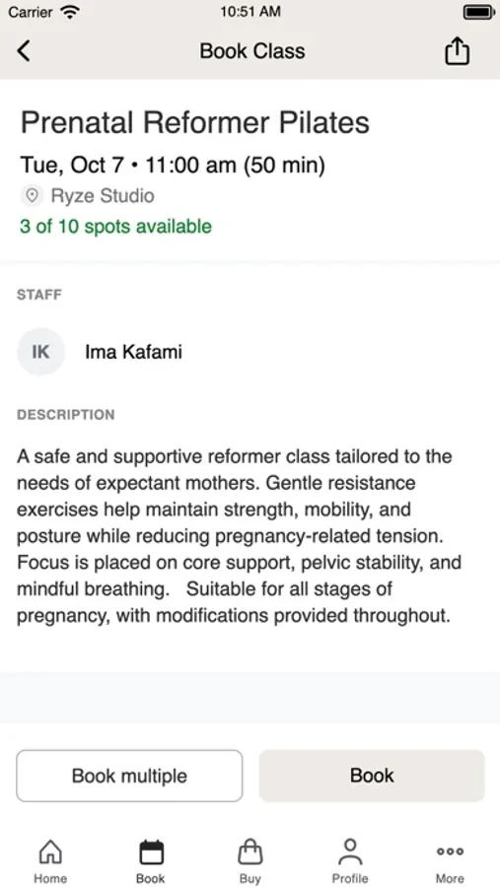Screen dimensions: 500x887
Task: Tap the 3 of 10 spots available text
Action: (116, 227)
